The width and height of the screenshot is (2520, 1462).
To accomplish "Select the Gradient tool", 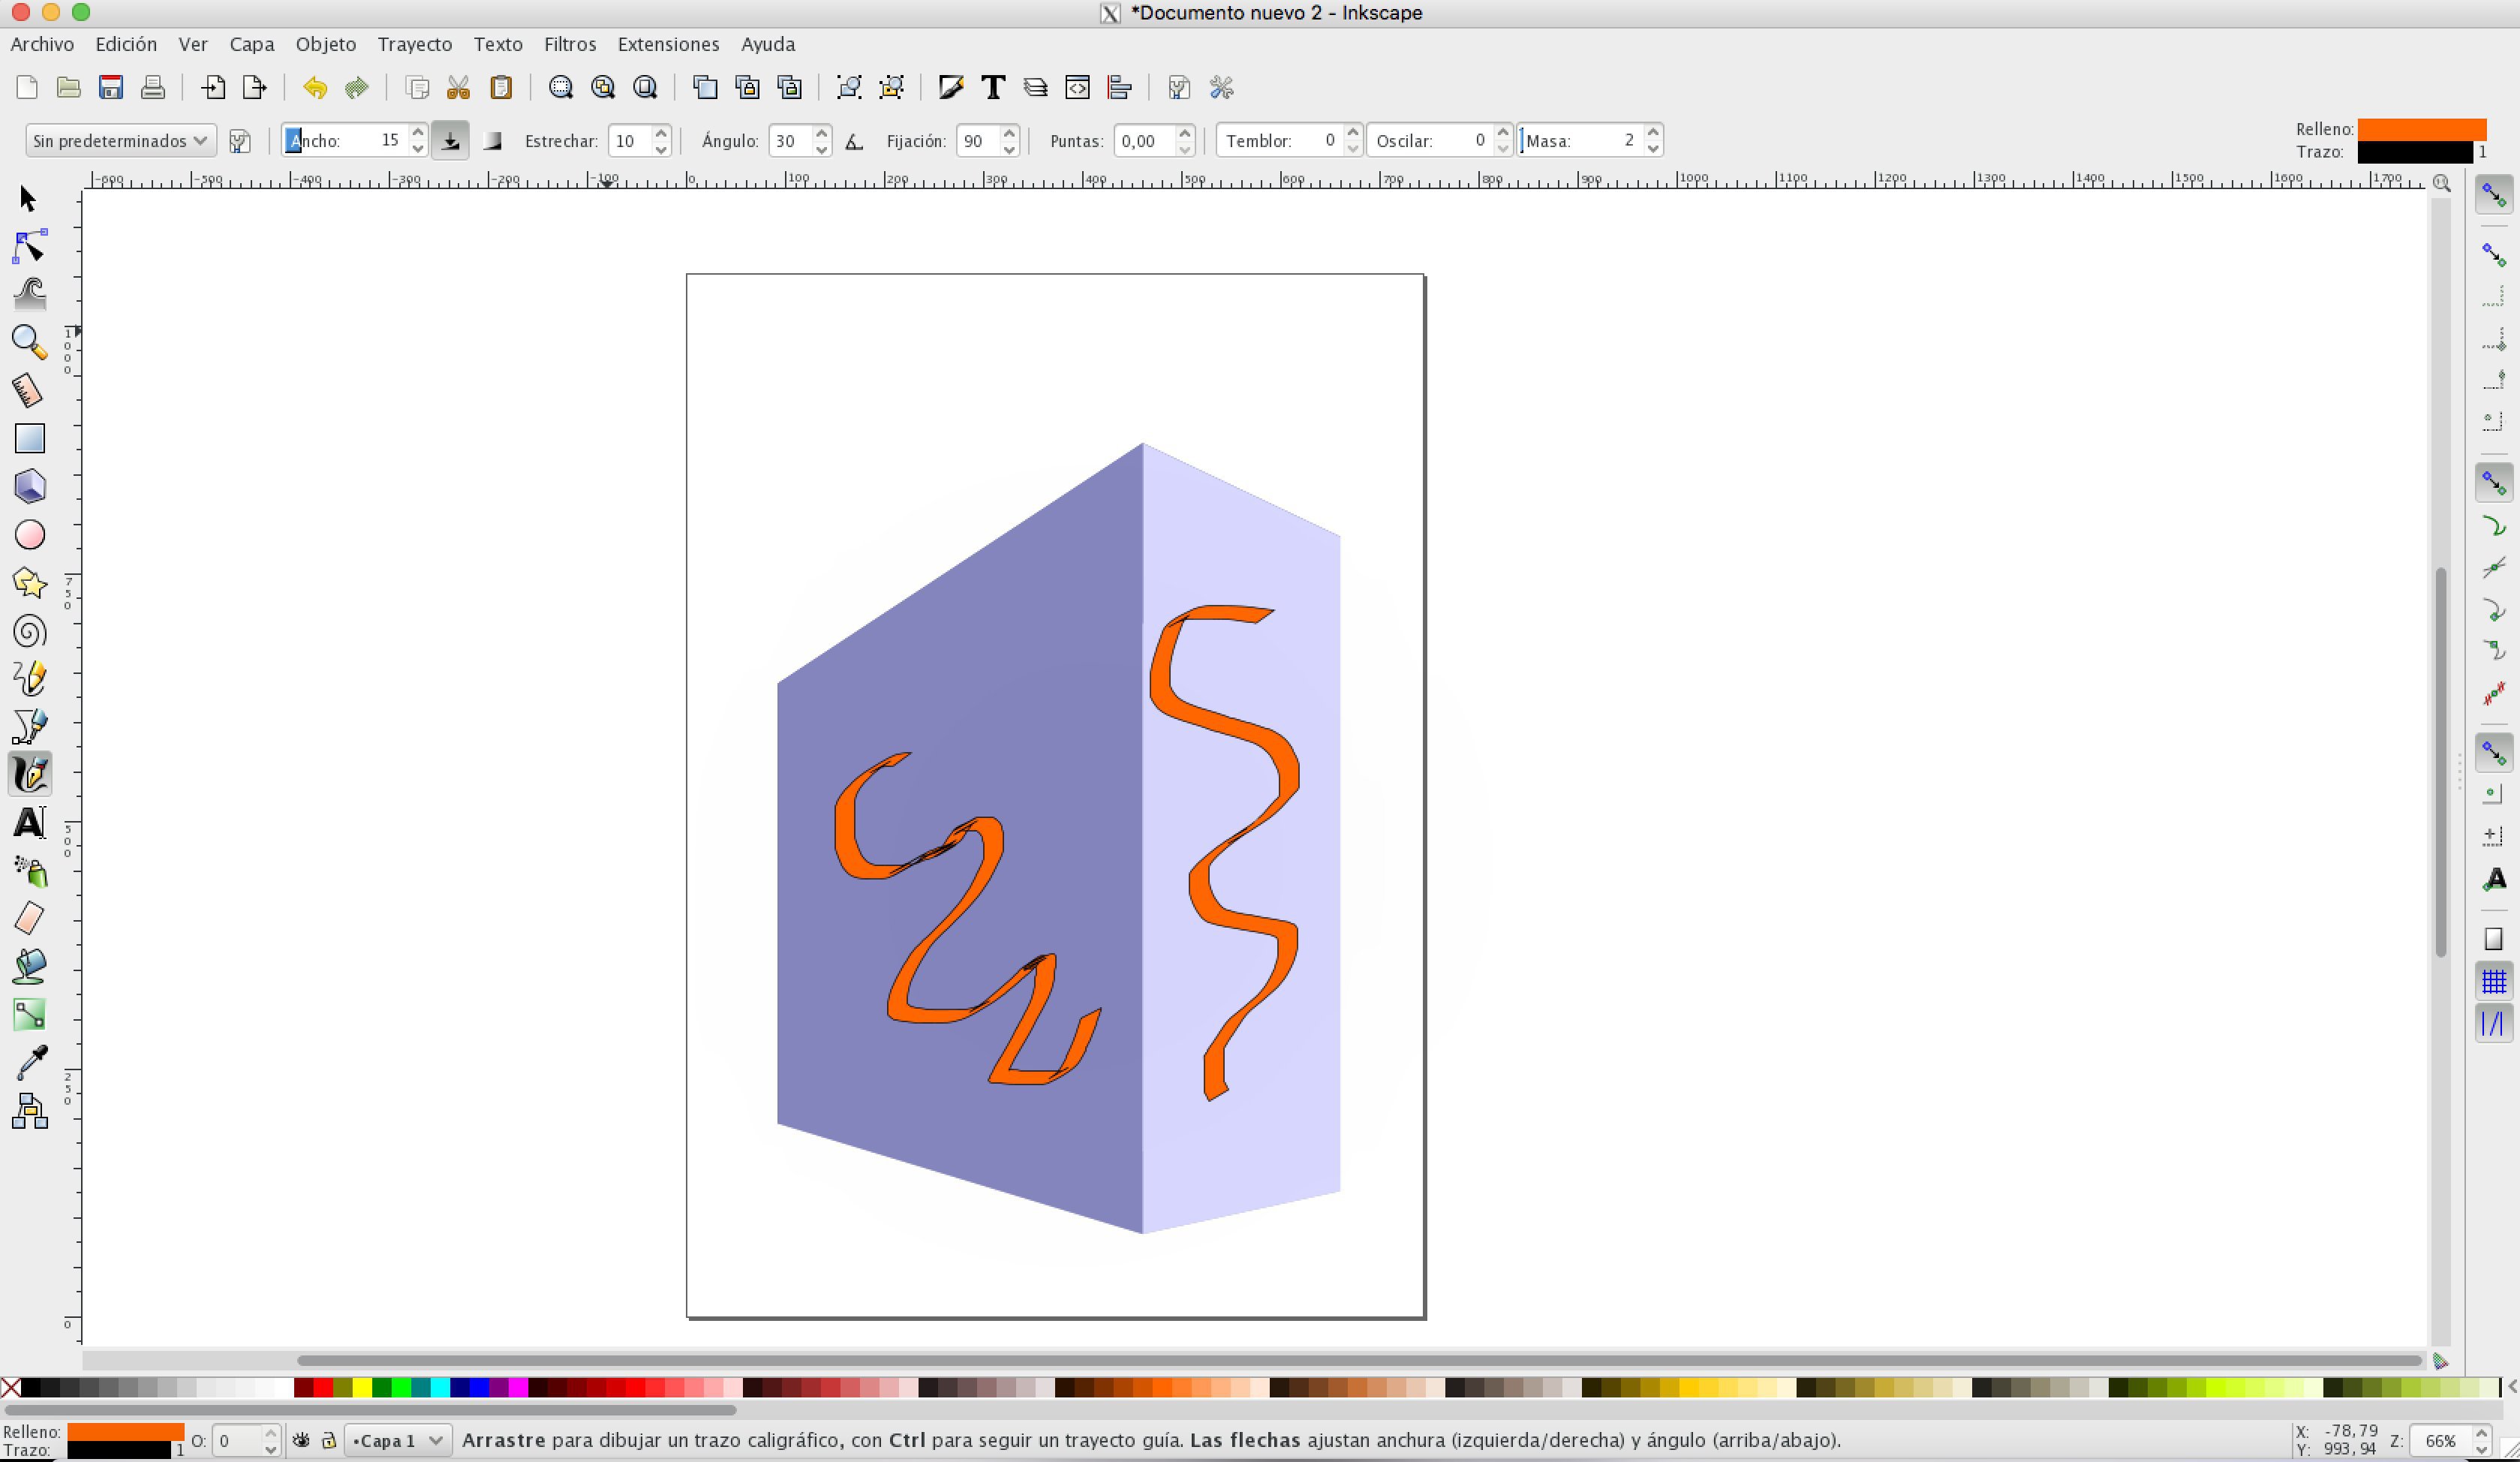I will (29, 1014).
